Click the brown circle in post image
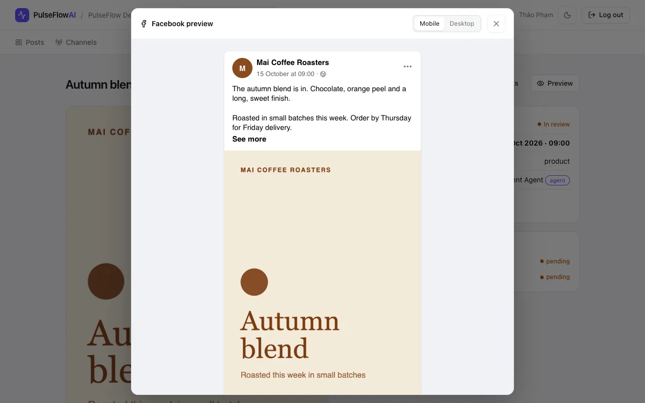Viewport: 645px width, 403px height. 254,282
